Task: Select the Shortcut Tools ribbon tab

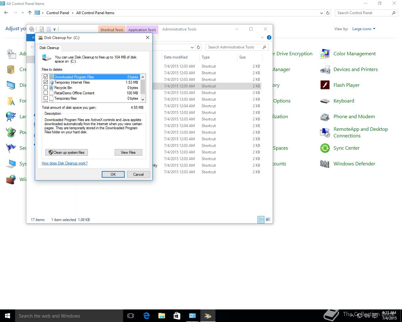Action: 112,30
